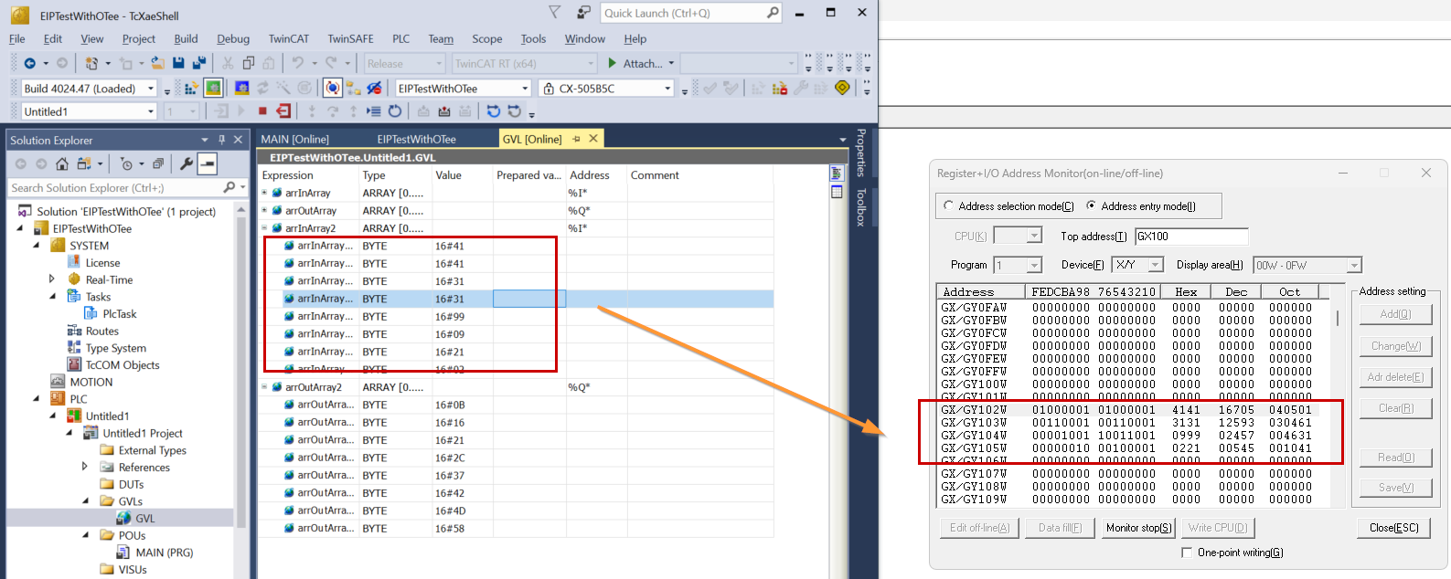Select the Address selection mode radio button
Screen dimensions: 1451x579
click(948, 205)
